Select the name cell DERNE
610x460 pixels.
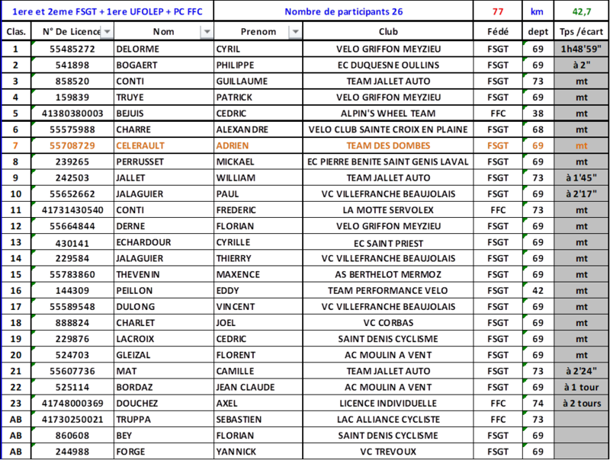pos(164,226)
